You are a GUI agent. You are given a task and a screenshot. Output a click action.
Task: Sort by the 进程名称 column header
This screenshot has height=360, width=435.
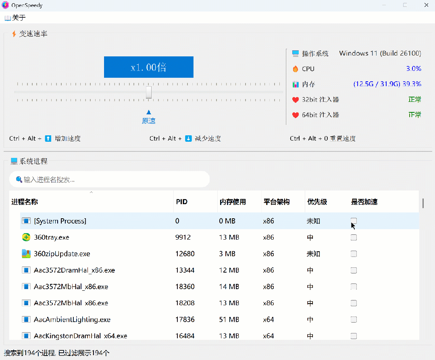91,202
